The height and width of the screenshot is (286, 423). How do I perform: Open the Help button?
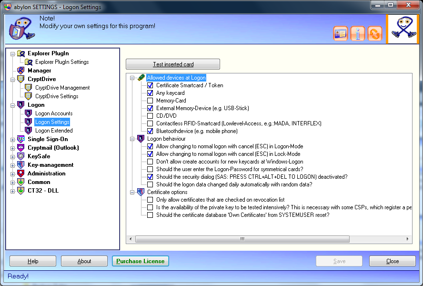[33, 261]
